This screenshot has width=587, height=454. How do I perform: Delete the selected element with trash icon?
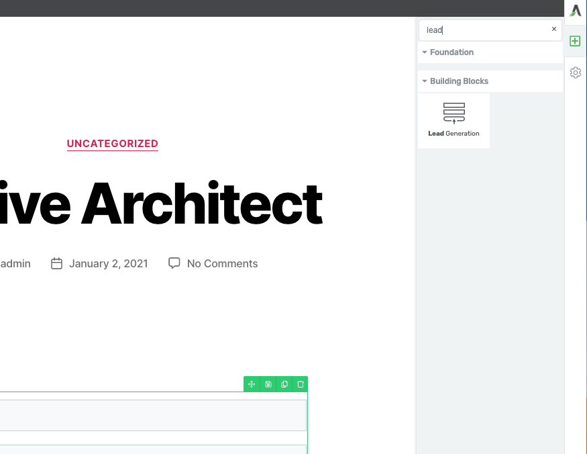[x=301, y=384]
